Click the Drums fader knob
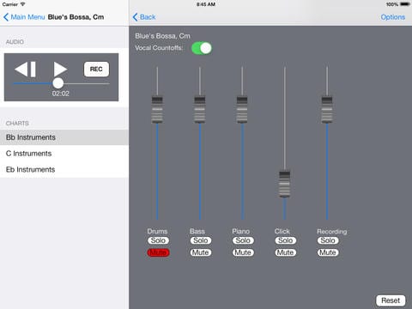 coord(157,110)
